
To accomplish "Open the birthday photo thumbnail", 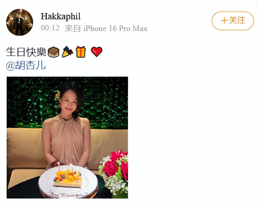I will 67,137.
